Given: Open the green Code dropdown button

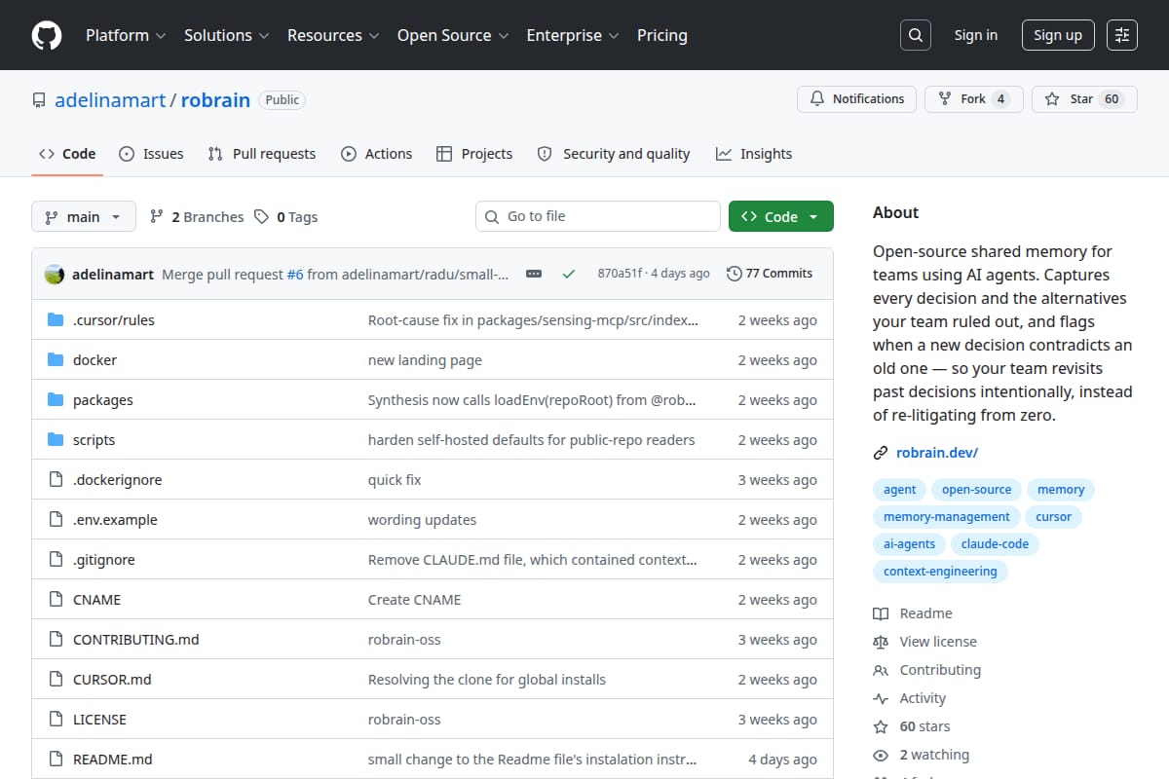Looking at the screenshot, I should (x=781, y=216).
